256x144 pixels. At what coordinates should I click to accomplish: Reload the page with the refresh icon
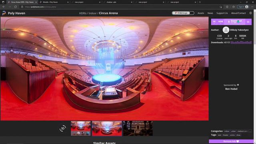(x=15, y=7)
